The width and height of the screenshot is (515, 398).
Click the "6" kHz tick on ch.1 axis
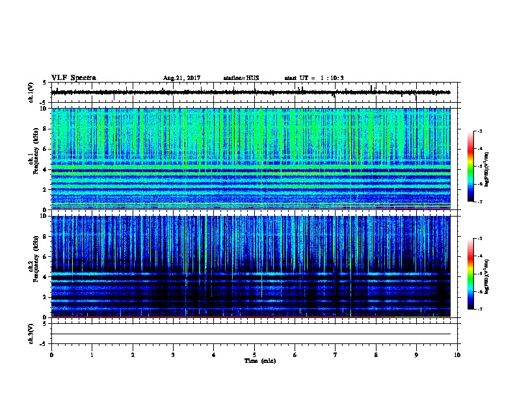click(46, 149)
